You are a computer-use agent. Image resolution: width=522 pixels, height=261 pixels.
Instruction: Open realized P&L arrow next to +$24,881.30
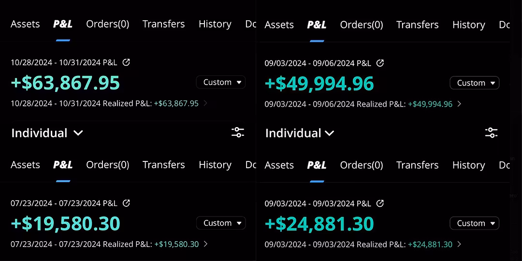pos(460,245)
